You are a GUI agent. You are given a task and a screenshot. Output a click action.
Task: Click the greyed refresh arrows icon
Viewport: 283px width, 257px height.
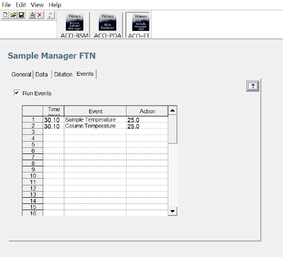coord(50,15)
